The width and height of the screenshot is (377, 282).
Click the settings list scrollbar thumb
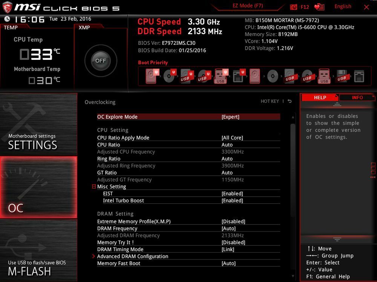click(x=293, y=170)
